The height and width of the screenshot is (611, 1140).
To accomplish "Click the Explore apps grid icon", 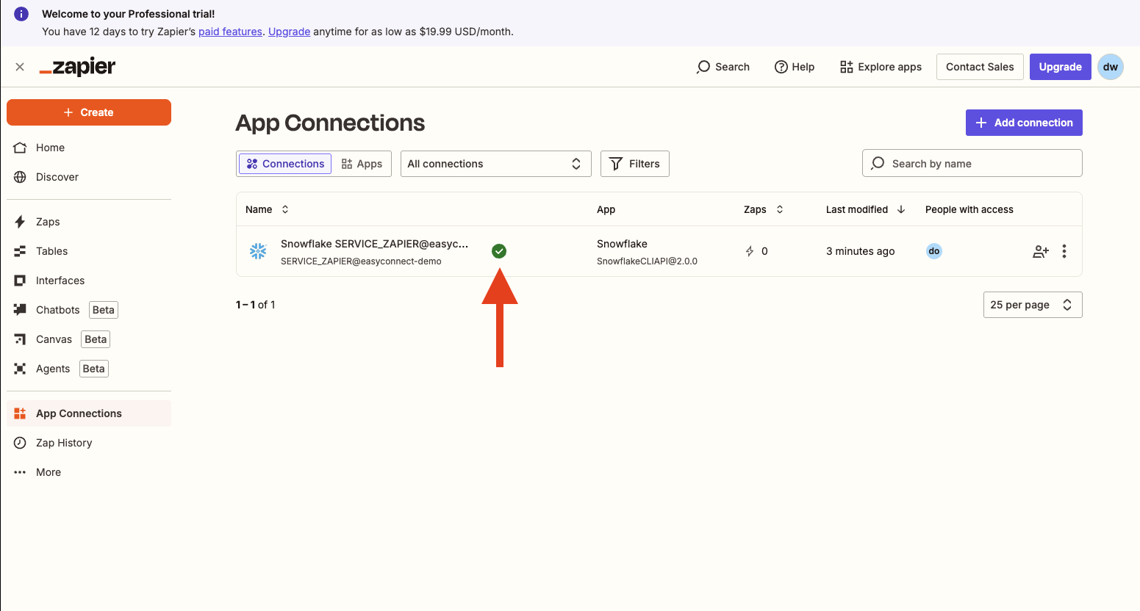I will pos(847,67).
